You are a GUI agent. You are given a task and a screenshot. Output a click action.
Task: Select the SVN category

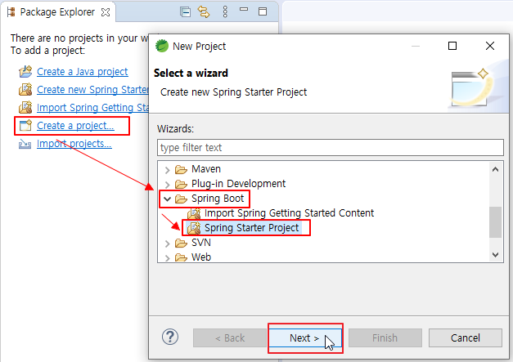coord(201,243)
